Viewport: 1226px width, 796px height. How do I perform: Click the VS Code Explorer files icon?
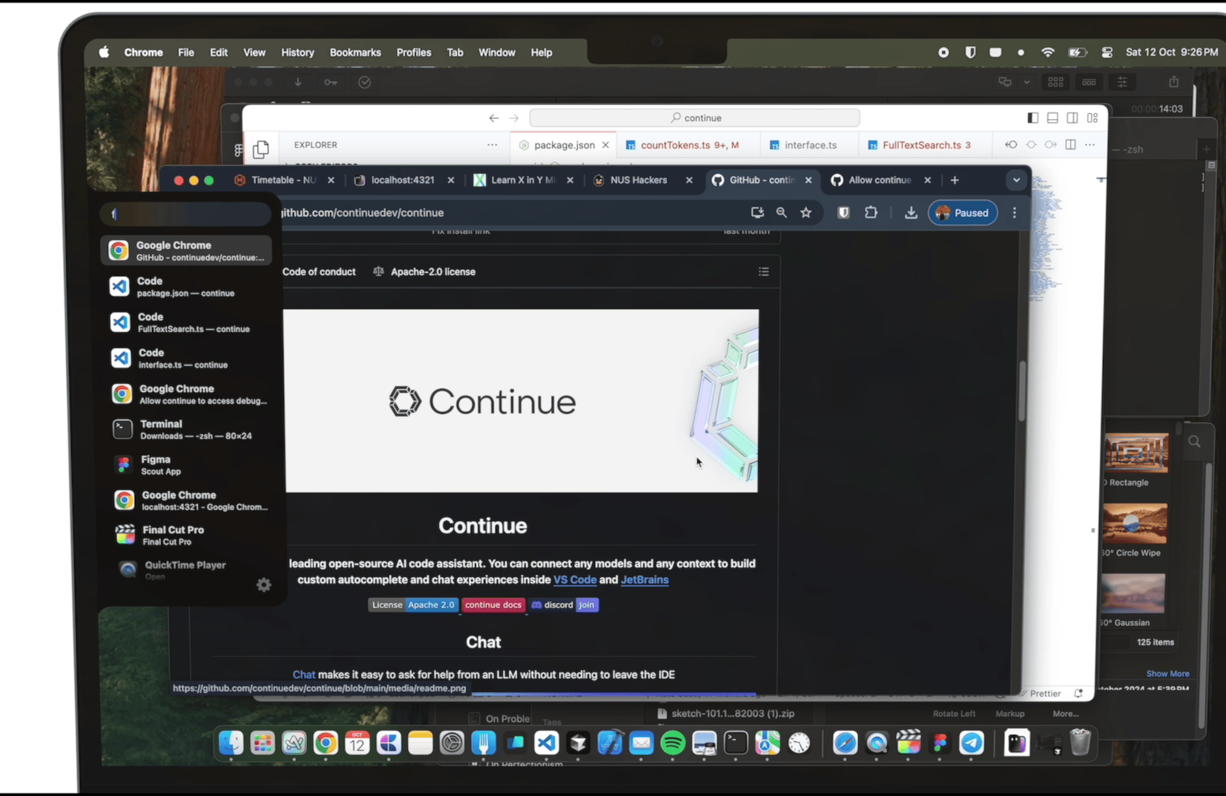(x=261, y=149)
